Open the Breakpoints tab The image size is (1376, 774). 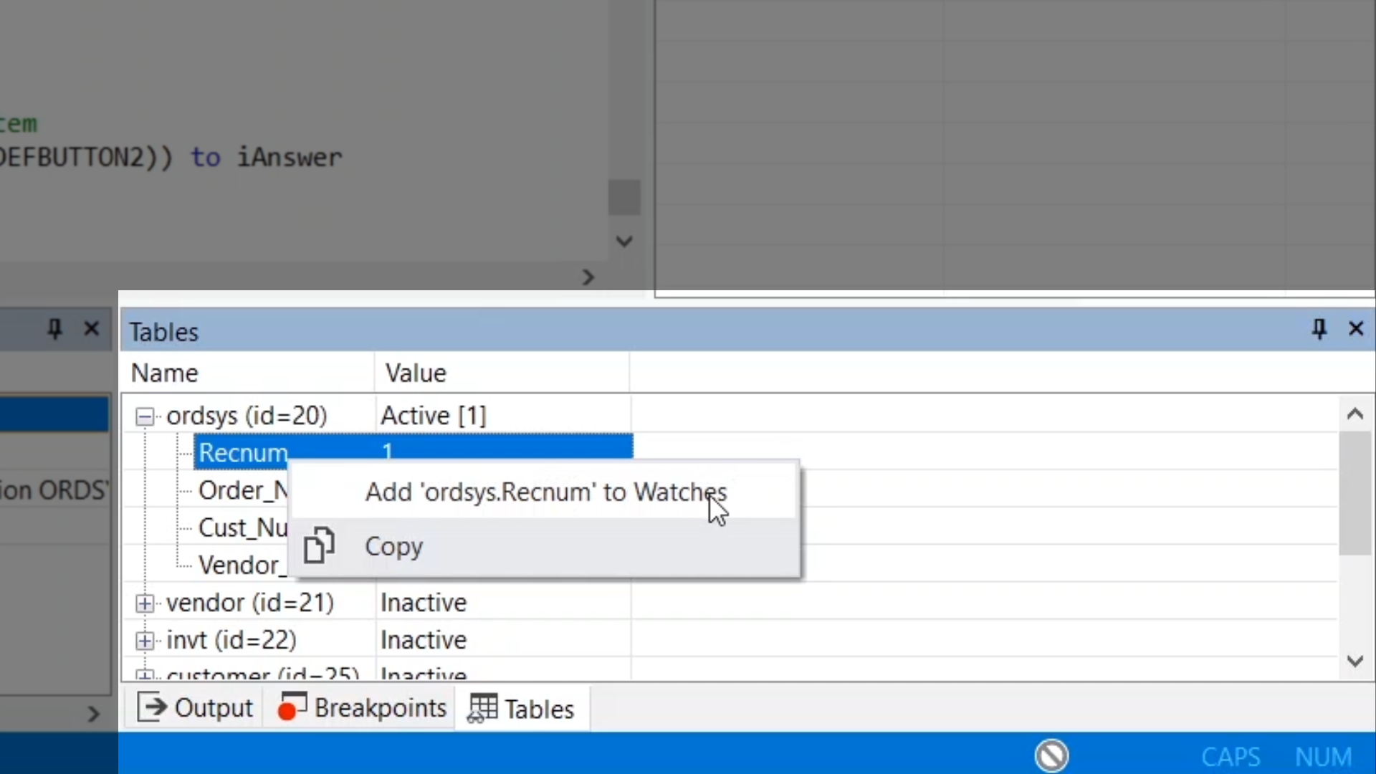[363, 708]
